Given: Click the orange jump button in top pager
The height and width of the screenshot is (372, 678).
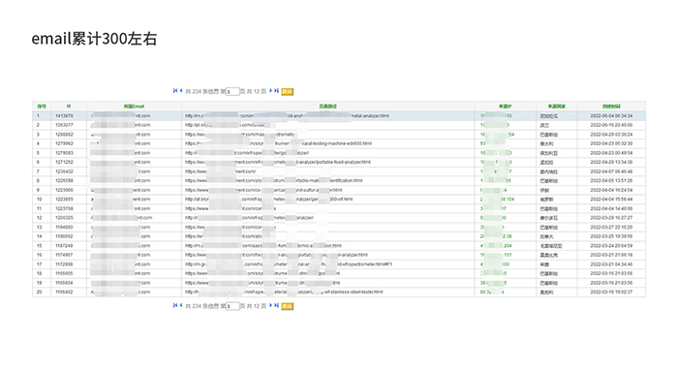Looking at the screenshot, I should (287, 92).
